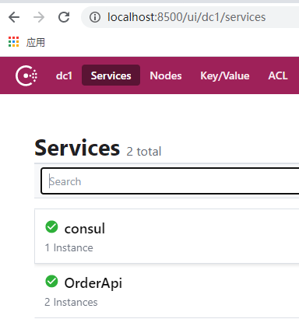This screenshot has height=326, width=299.
Task: Open the dc1 datacenter selector
Action: (x=64, y=75)
